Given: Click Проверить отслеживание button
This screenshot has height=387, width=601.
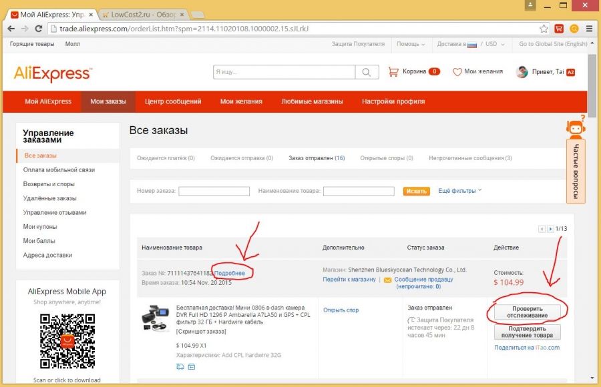Looking at the screenshot, I should coord(527,312).
